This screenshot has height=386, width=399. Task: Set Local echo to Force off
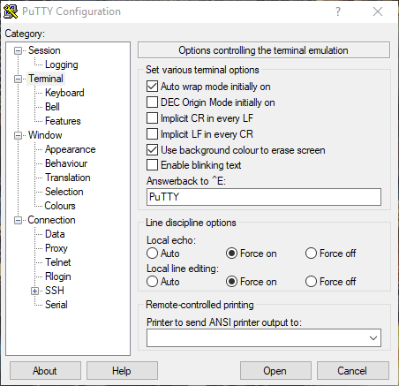(x=311, y=254)
